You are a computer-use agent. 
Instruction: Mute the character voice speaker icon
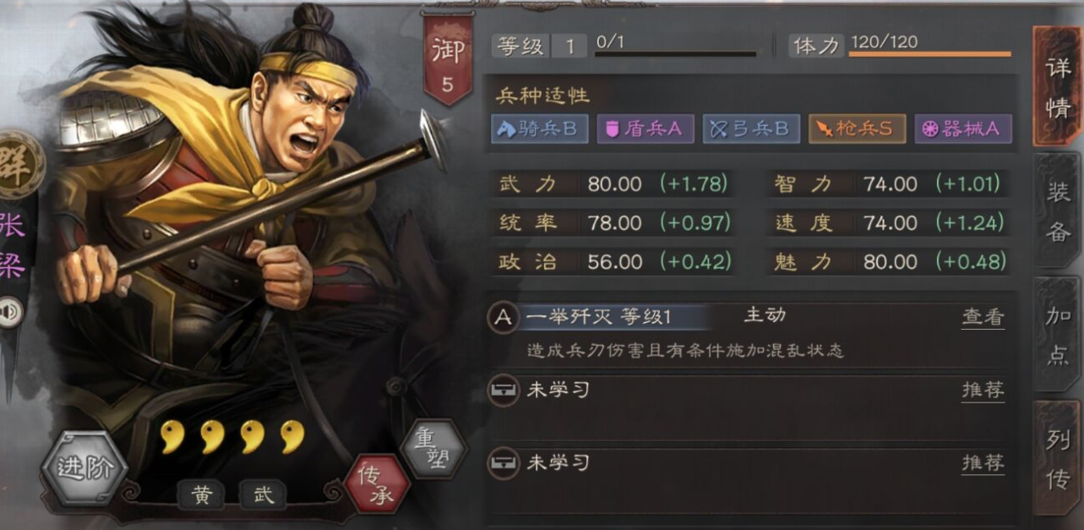click(10, 314)
